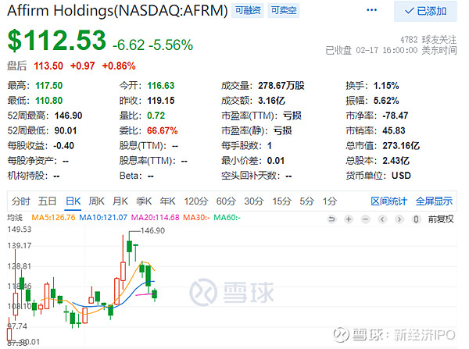
Task: Click the 已添加 watchlist button
Action: pyautogui.click(x=425, y=11)
